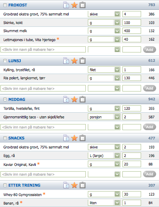Click the copy document icon in LUNSJ header

[x=66, y=61]
